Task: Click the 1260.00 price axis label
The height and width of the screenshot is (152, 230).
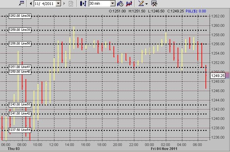Action: tap(218, 25)
